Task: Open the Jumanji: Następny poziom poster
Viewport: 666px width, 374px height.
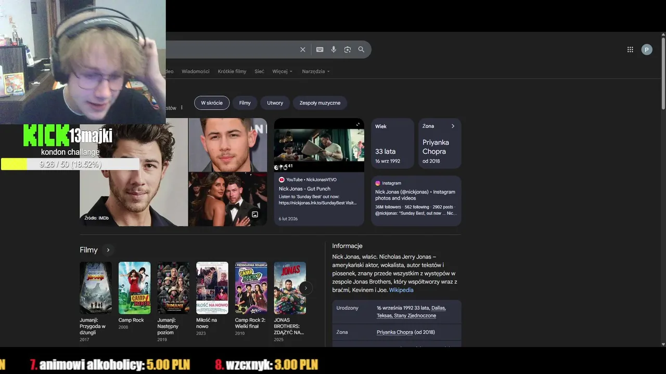Action: 173,288
